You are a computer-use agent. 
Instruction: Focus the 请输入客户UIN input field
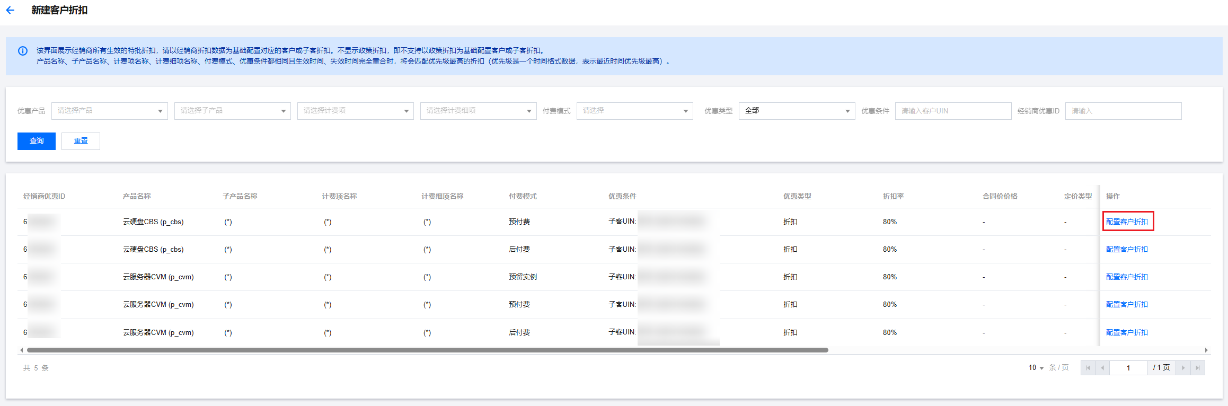953,111
